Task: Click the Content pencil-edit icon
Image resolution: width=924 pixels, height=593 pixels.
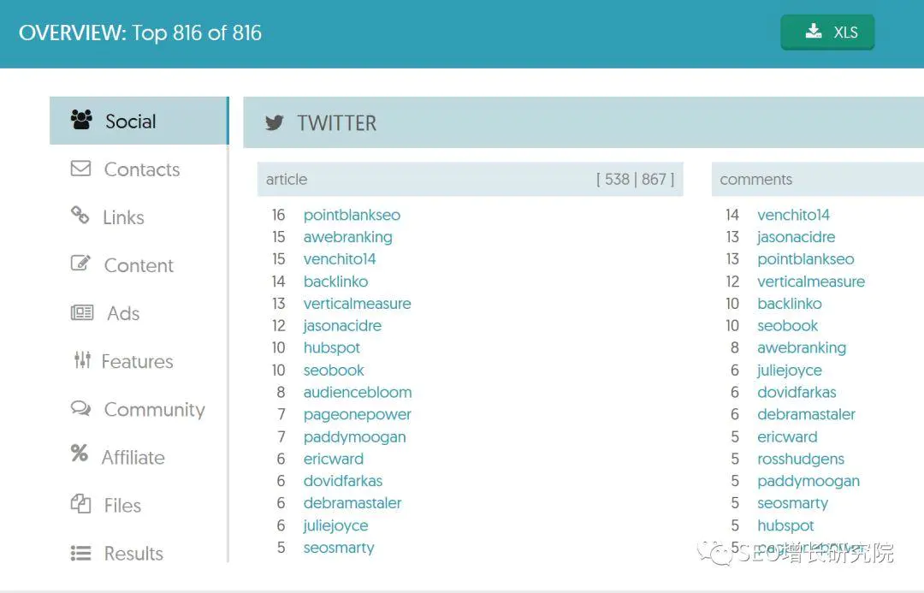Action: (x=80, y=263)
